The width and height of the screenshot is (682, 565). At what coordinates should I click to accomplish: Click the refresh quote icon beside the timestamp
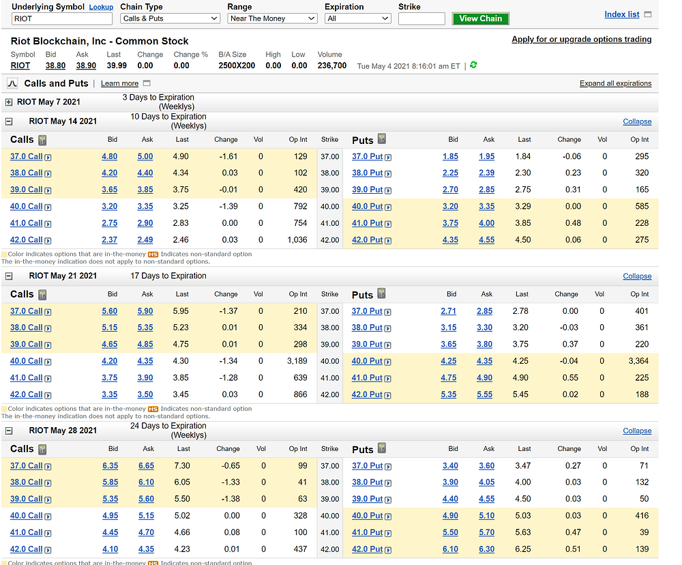tap(473, 65)
